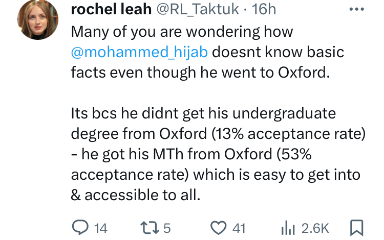Visit the @mohammed_hijab mention link
Screen dimensions: 384x240
(140, 52)
